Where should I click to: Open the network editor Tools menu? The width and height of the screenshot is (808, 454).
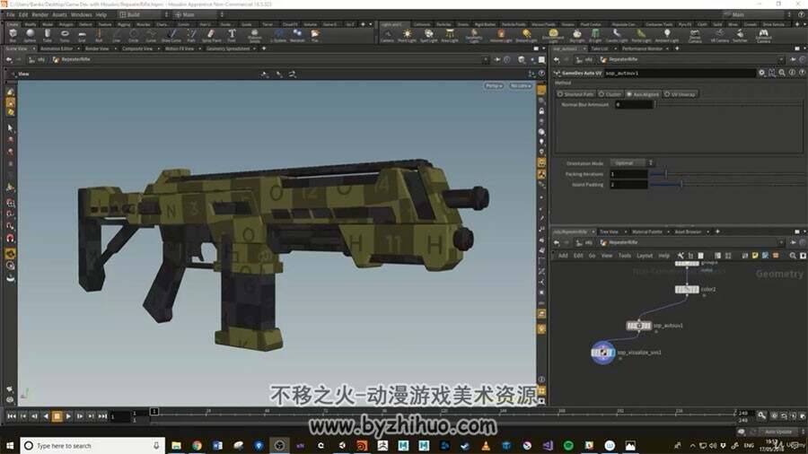(625, 256)
